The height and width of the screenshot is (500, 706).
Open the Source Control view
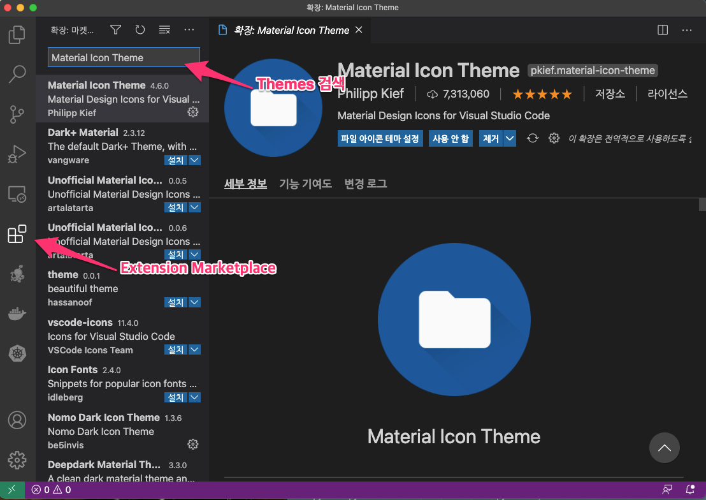pos(17,114)
